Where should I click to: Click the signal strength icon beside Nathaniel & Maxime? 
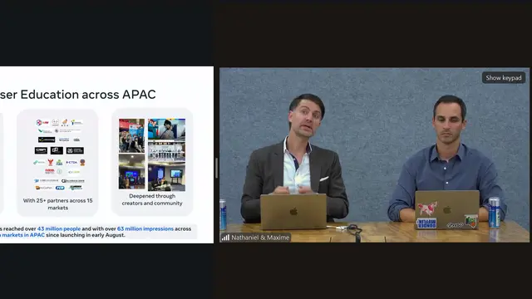pyautogui.click(x=225, y=238)
